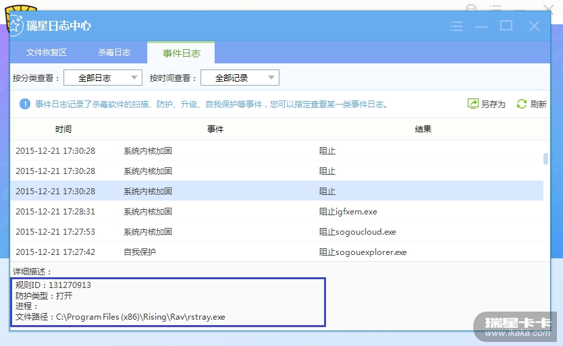563x346 pixels.
Task: Click the 进程： detail line
Action: click(26, 306)
